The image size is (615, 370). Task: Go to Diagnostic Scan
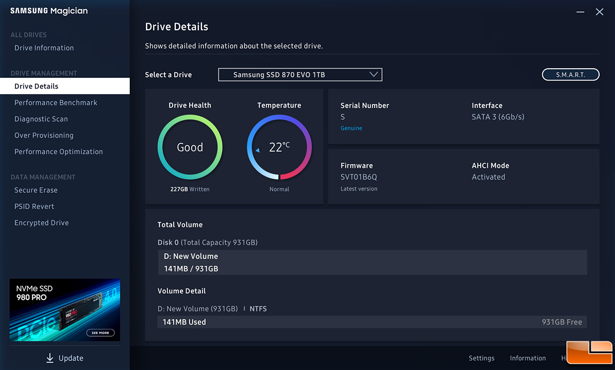coord(41,119)
